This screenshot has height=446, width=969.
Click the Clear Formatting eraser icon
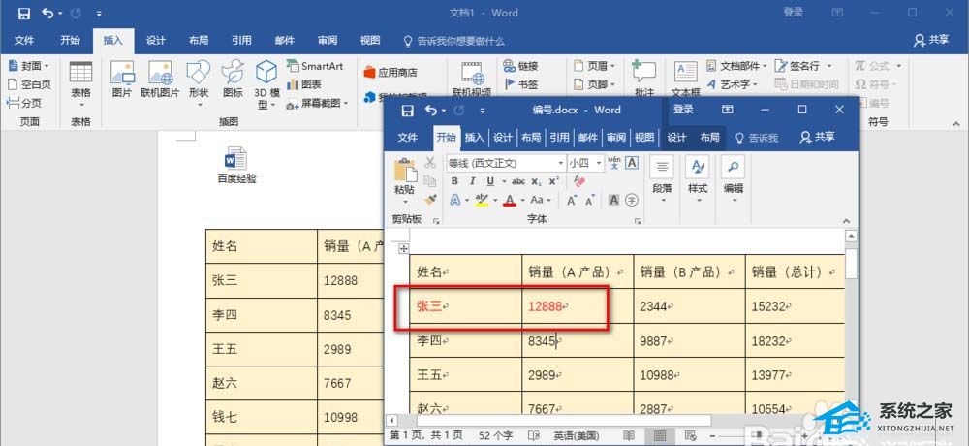pos(579,180)
